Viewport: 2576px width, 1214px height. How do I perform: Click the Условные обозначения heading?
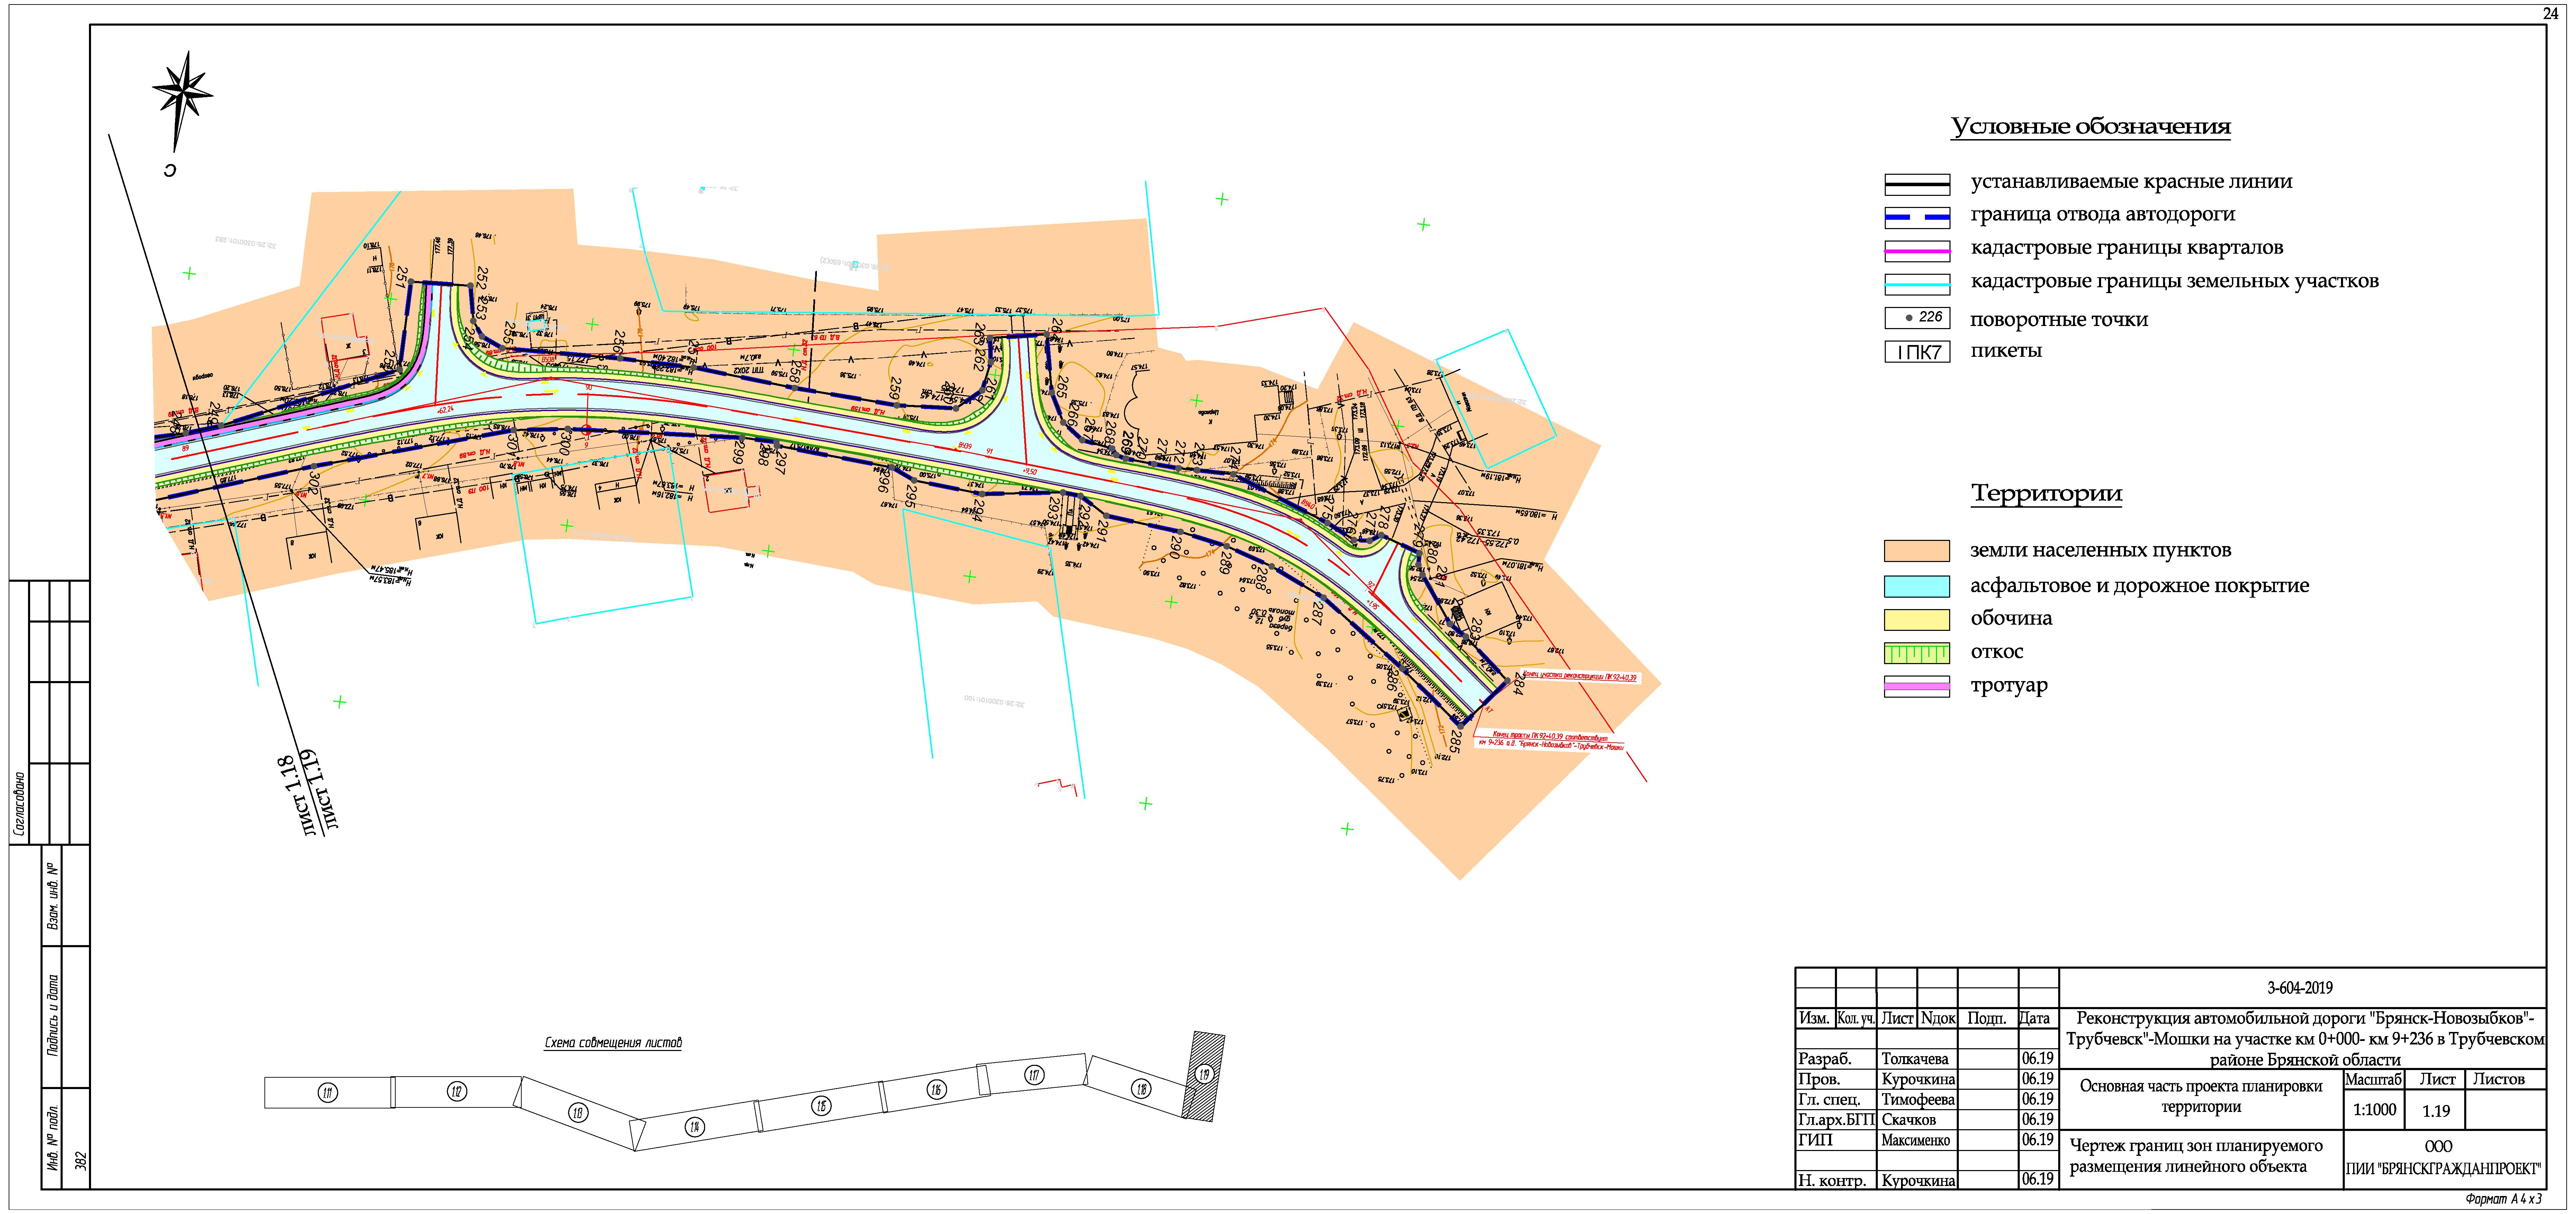(x=2090, y=127)
